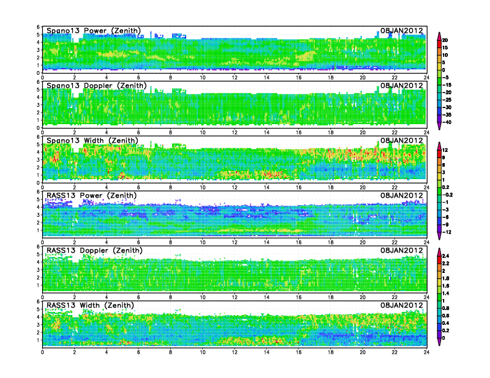Click the 'RASS13 Width (Zenith)' panel title

point(90,305)
